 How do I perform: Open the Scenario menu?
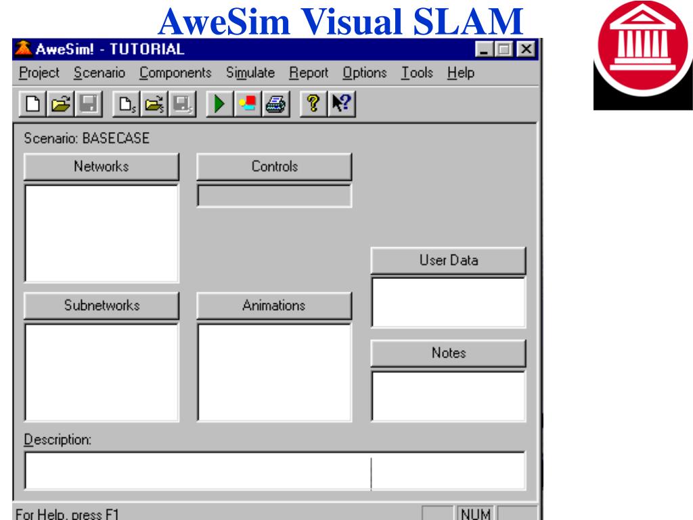[99, 72]
